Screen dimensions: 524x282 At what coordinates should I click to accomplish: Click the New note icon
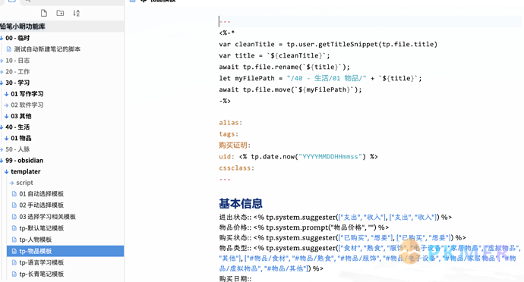(x=44, y=13)
